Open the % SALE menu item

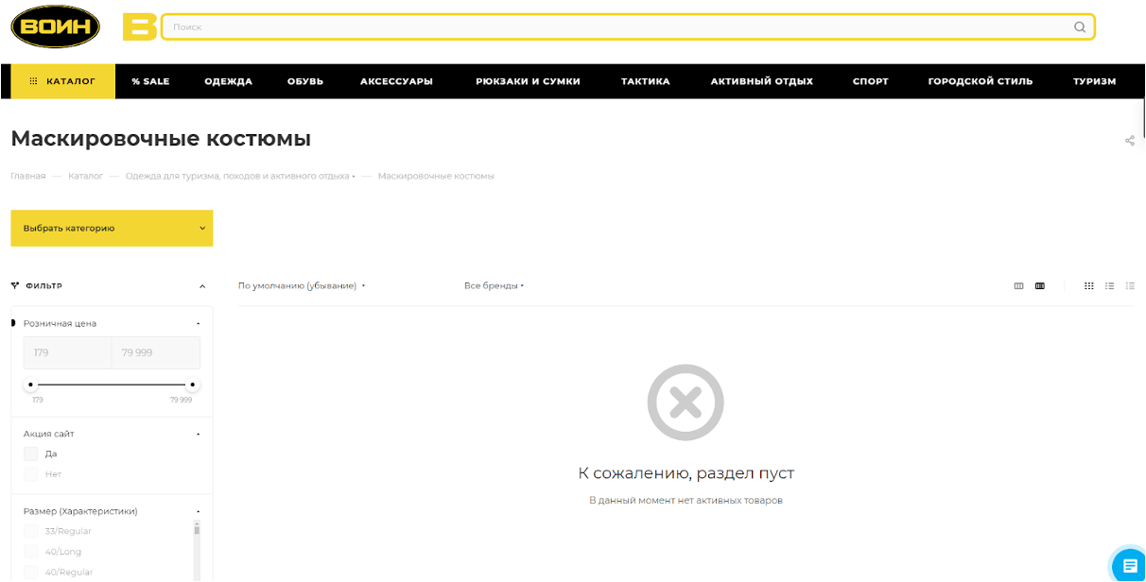click(150, 81)
